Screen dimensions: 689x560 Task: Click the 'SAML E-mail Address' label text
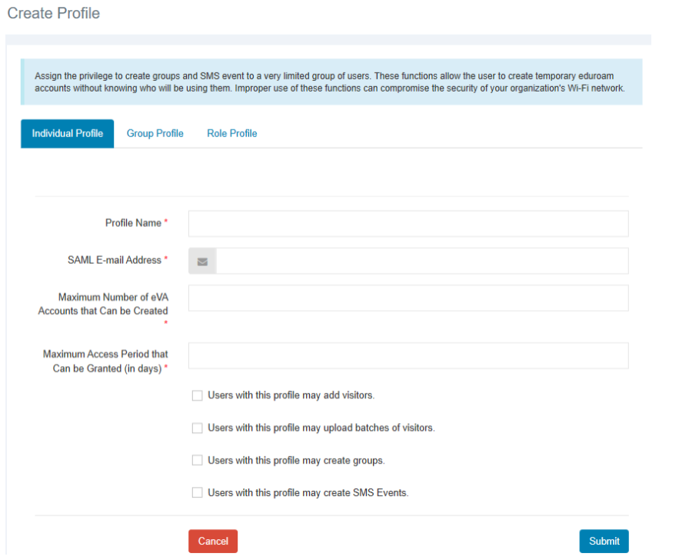pyautogui.click(x=115, y=261)
